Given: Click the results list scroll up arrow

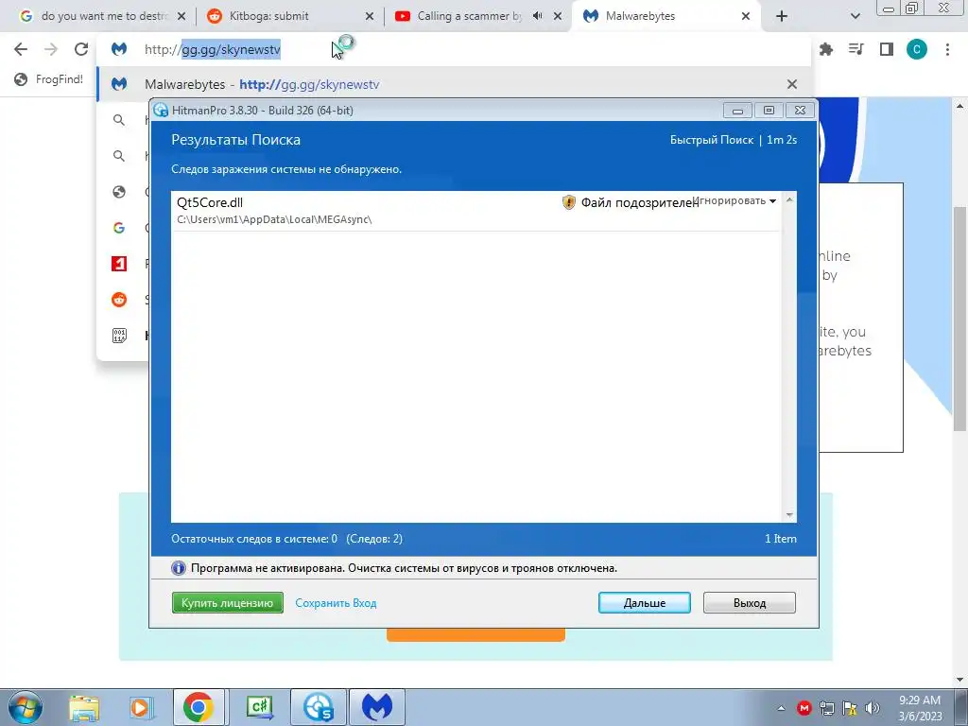Looking at the screenshot, I should pos(789,199).
